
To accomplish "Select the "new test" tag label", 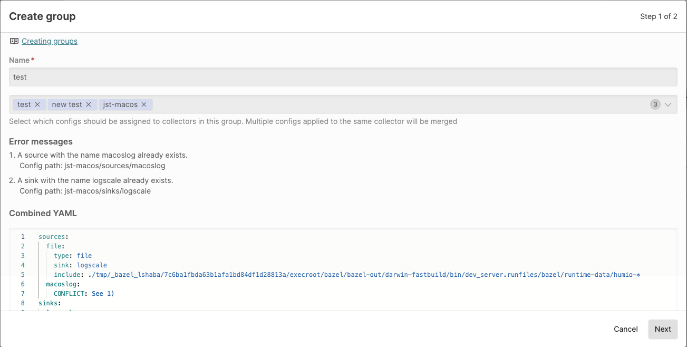I will point(67,104).
